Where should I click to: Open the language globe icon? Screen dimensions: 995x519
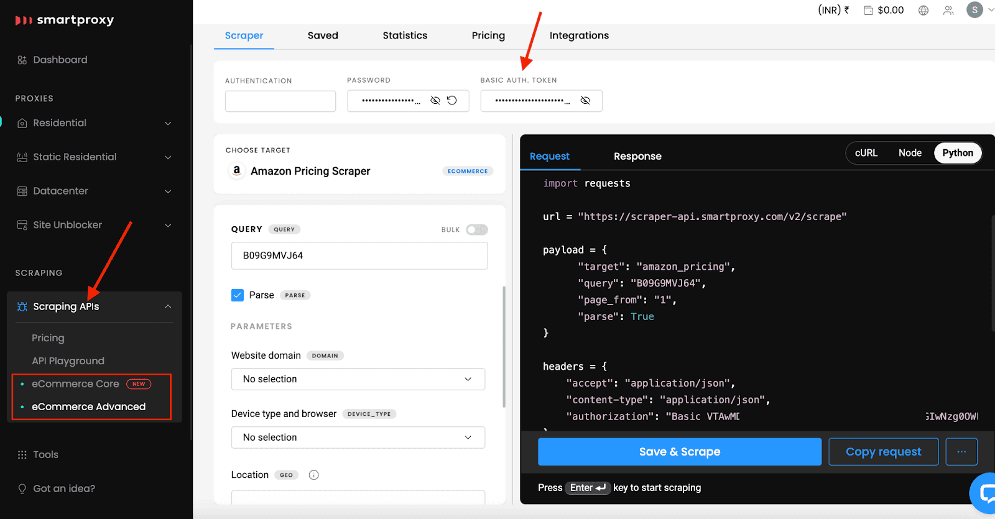click(x=923, y=10)
